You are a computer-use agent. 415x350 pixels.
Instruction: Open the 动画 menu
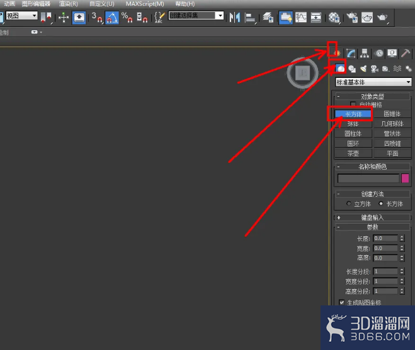(x=10, y=4)
